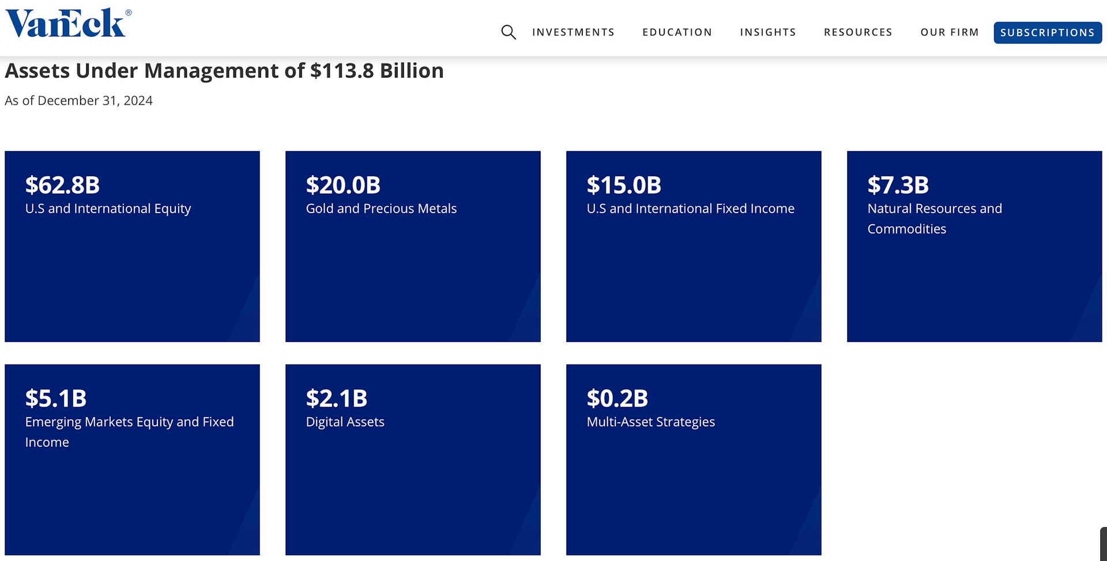Open the search magnifier icon
Viewport: 1107px width, 561px height.
(509, 32)
